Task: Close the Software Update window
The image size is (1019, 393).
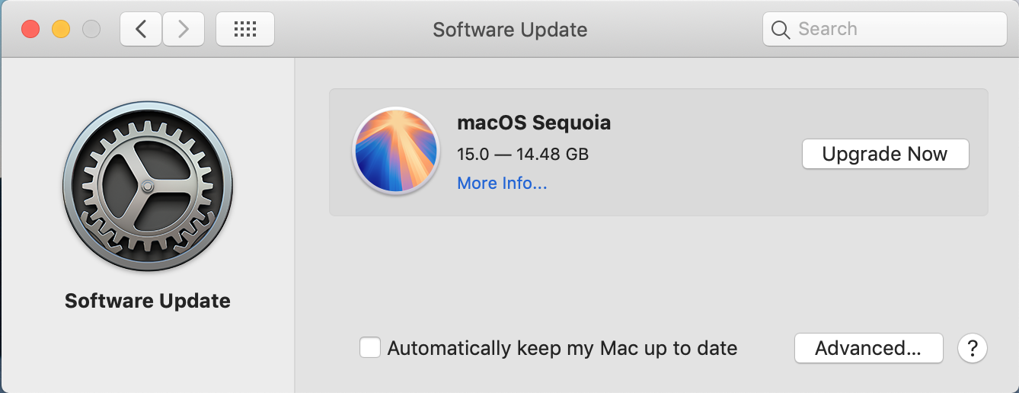Action: click(30, 30)
